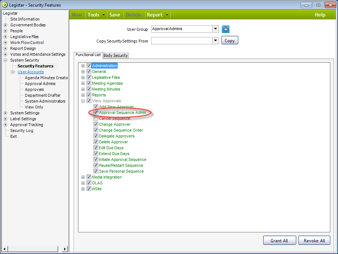The height and width of the screenshot is (254, 338).
Task: Expand the Reports permission node
Action: coord(83,95)
